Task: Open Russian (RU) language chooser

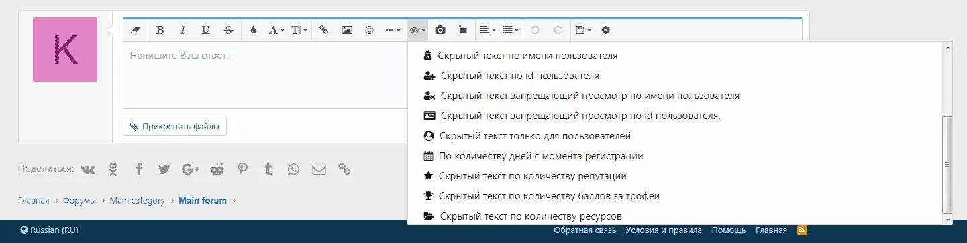Action: [x=50, y=230]
